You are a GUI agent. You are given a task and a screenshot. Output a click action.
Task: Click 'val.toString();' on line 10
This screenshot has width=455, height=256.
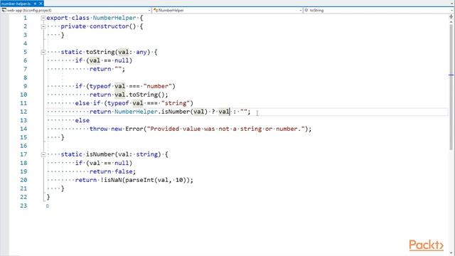coord(141,95)
